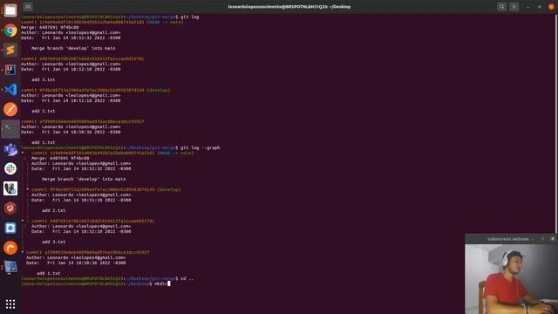Close the vokoscreen webcam window
This screenshot has width=558, height=314.
(552, 239)
